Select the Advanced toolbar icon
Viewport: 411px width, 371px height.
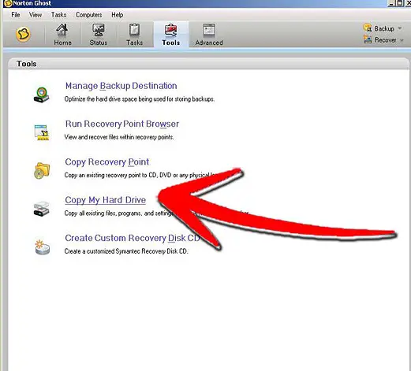209,30
